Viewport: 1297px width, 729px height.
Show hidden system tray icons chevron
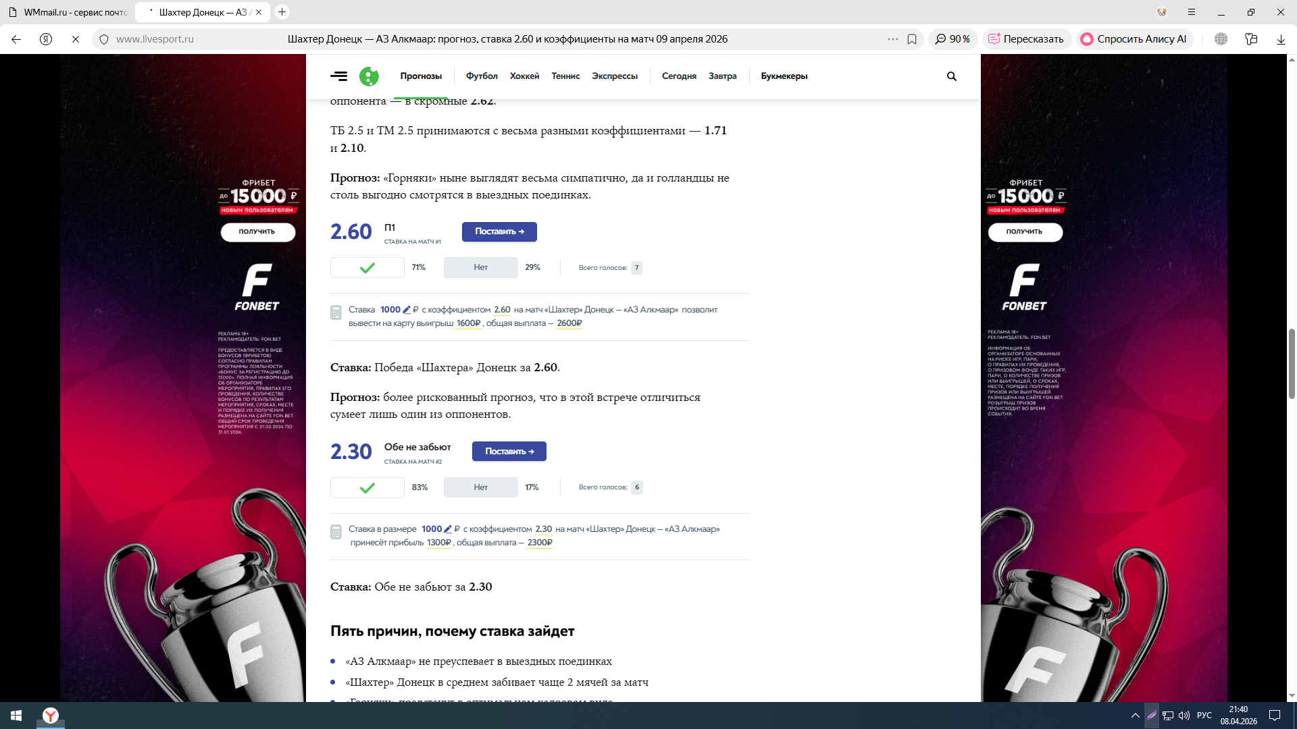1135,715
